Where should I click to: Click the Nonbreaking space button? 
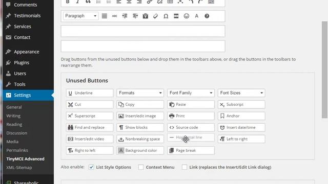(140, 139)
